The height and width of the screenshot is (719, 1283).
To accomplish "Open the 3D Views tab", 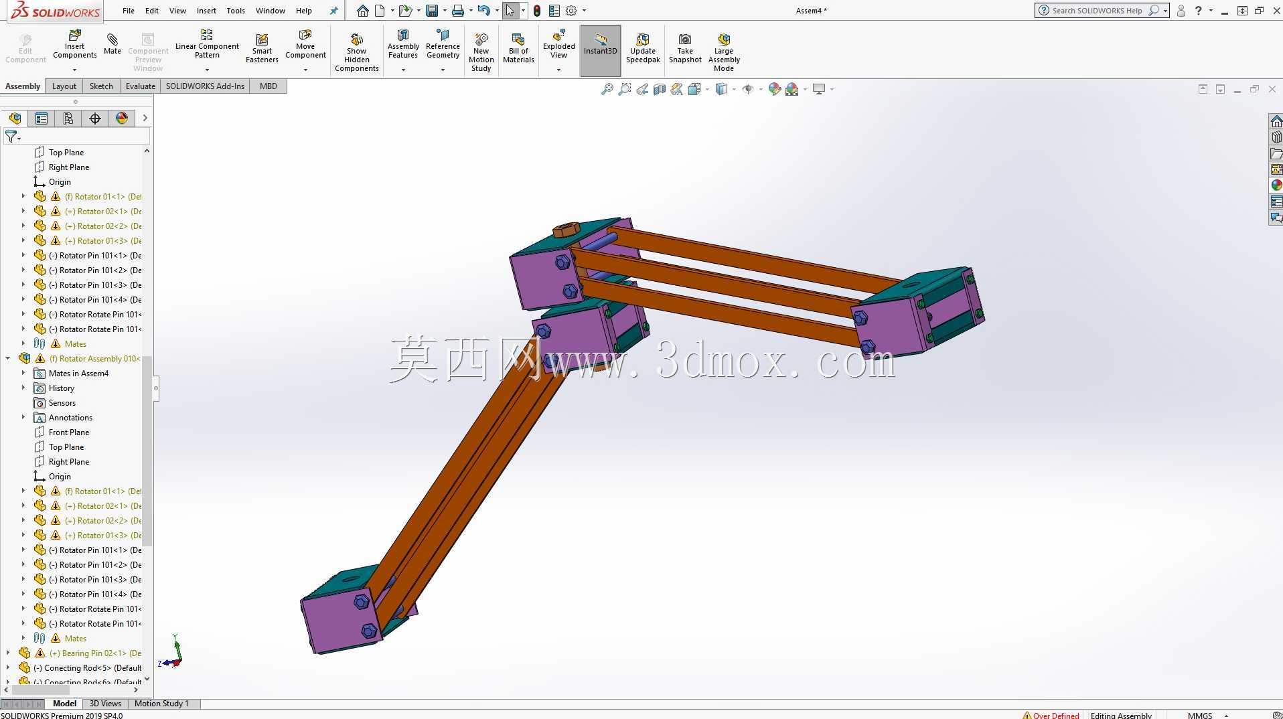I will click(x=105, y=704).
